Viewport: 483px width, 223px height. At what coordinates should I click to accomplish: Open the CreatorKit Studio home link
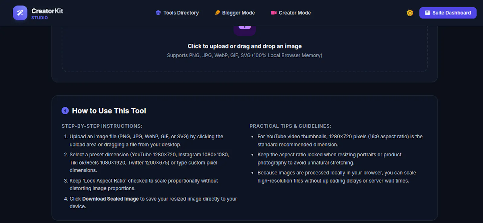click(x=38, y=13)
